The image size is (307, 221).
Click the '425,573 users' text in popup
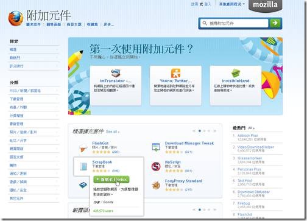103,211
